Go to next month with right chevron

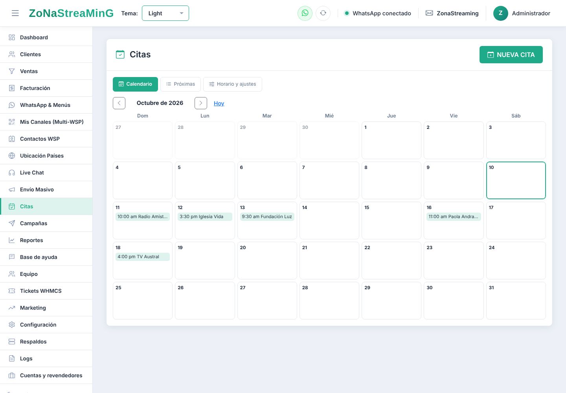click(x=201, y=103)
